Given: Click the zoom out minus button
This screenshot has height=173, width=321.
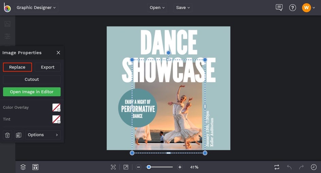Looking at the screenshot, I should pos(139,167).
